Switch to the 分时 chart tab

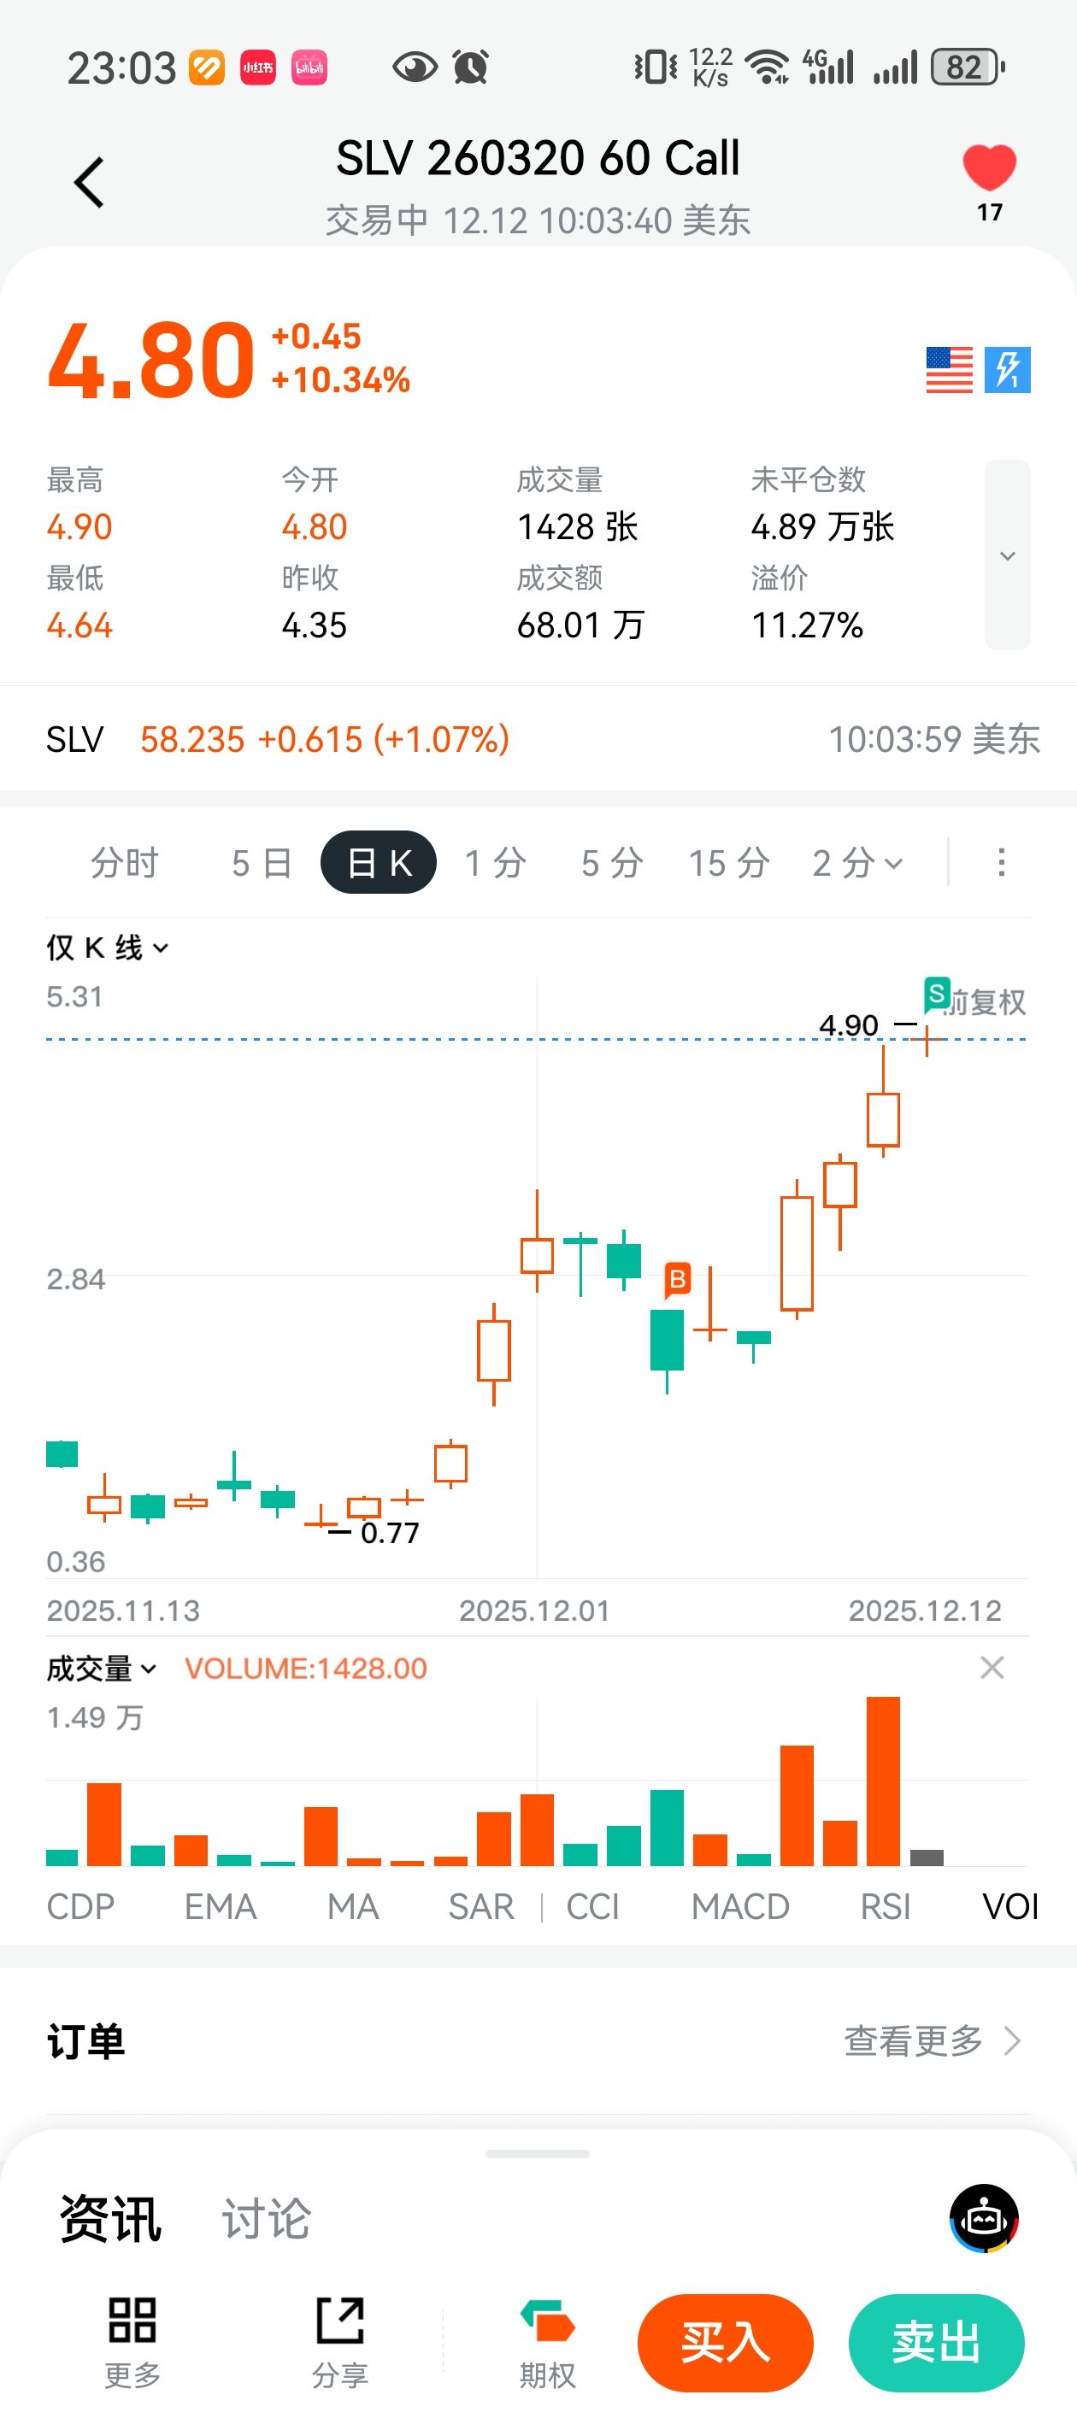[x=125, y=862]
